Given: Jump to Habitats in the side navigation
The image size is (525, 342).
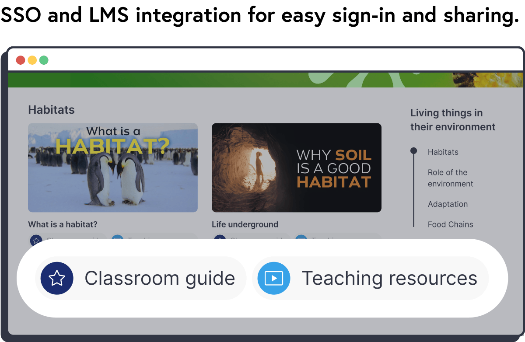Looking at the screenshot, I should pos(443,152).
